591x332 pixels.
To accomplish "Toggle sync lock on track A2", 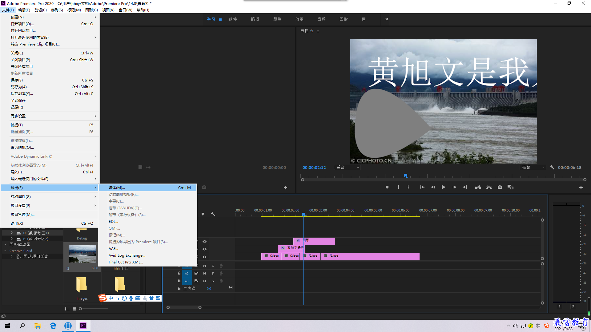I will [196, 273].
